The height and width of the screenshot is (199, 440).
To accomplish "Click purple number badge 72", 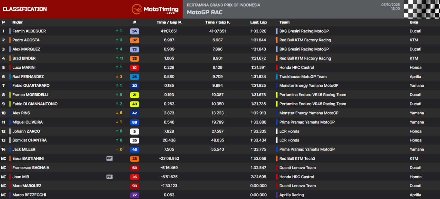I will coord(134,195).
